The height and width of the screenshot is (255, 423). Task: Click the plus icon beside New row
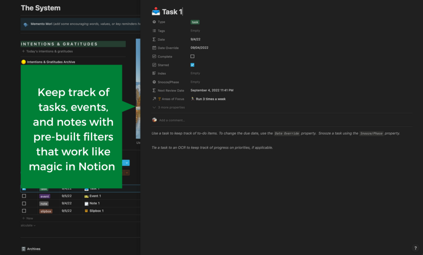pyautogui.click(x=24, y=218)
